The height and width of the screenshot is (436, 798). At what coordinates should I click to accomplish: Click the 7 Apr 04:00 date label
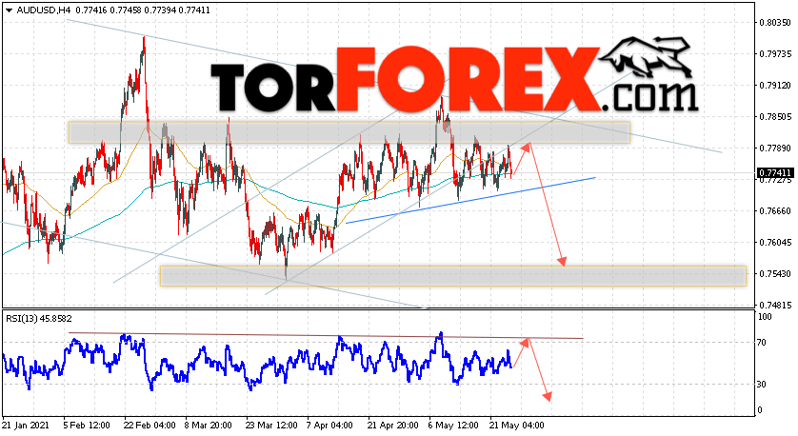[x=329, y=426]
